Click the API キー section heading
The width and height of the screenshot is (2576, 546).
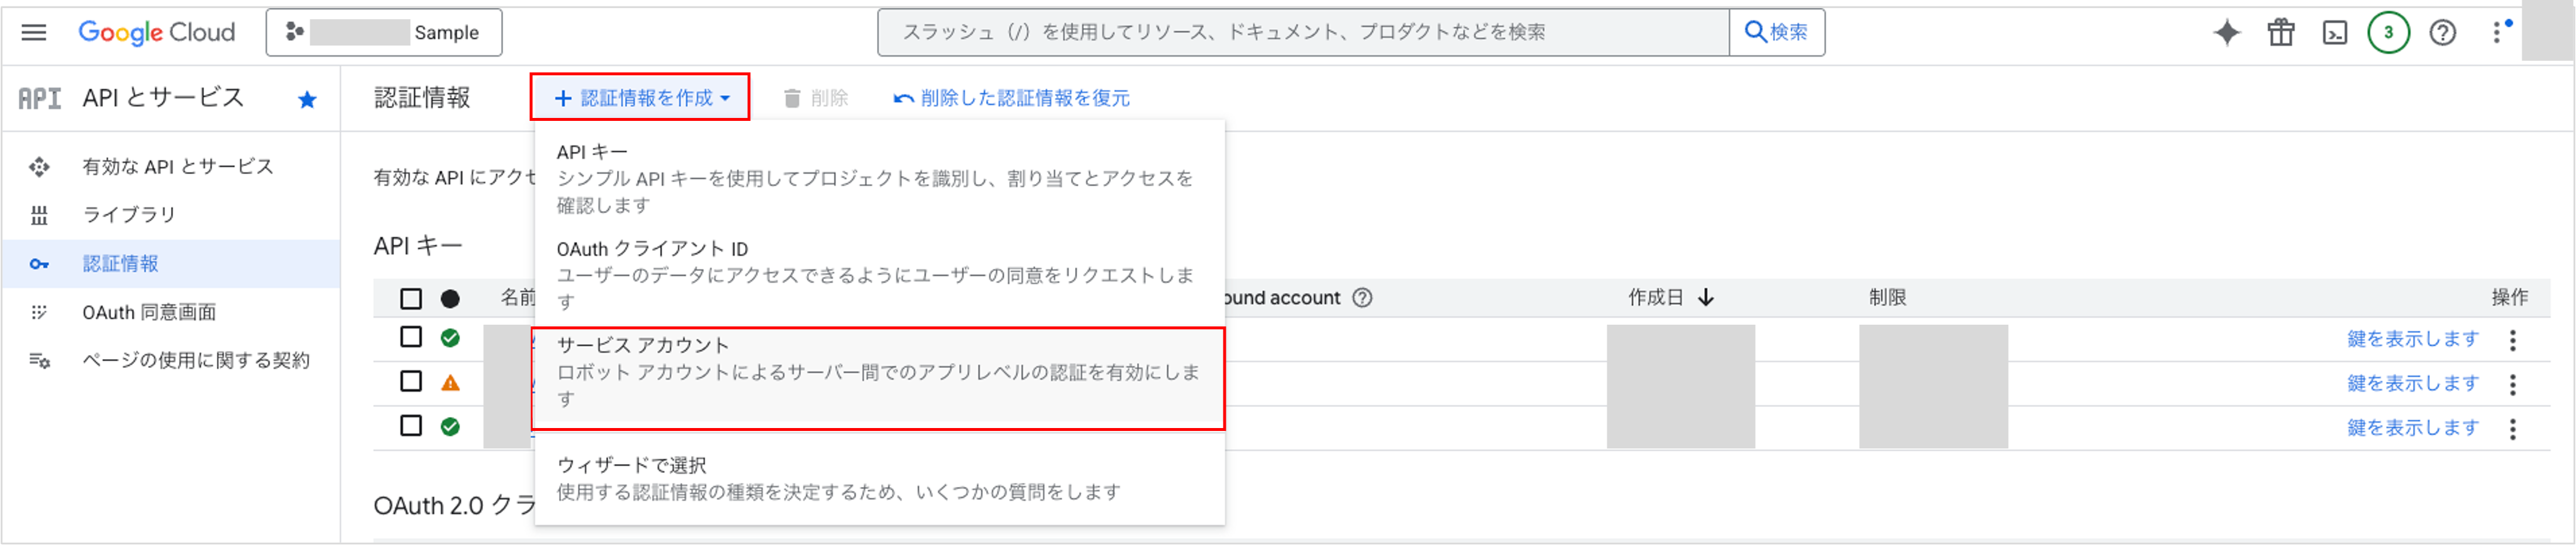pyautogui.click(x=418, y=246)
